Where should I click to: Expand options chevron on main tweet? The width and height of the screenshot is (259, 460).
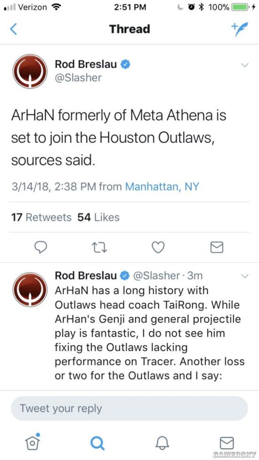[244, 65]
